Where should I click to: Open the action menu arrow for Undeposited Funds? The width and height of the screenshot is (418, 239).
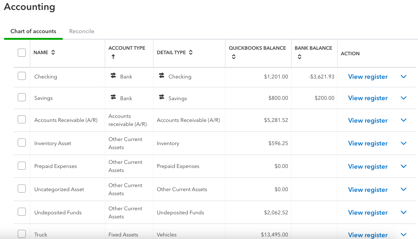[x=403, y=212]
